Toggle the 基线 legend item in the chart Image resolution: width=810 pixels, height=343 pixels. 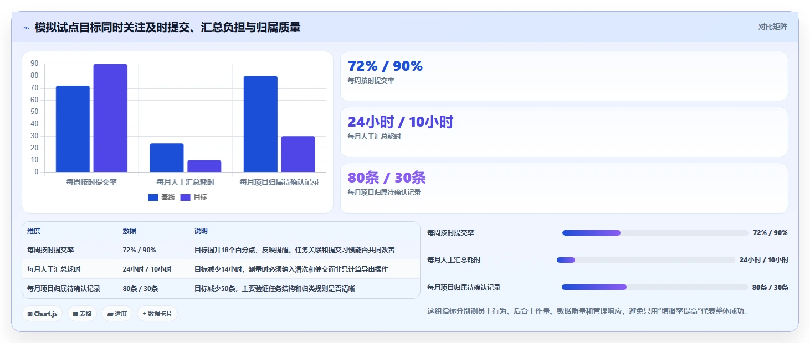point(161,197)
